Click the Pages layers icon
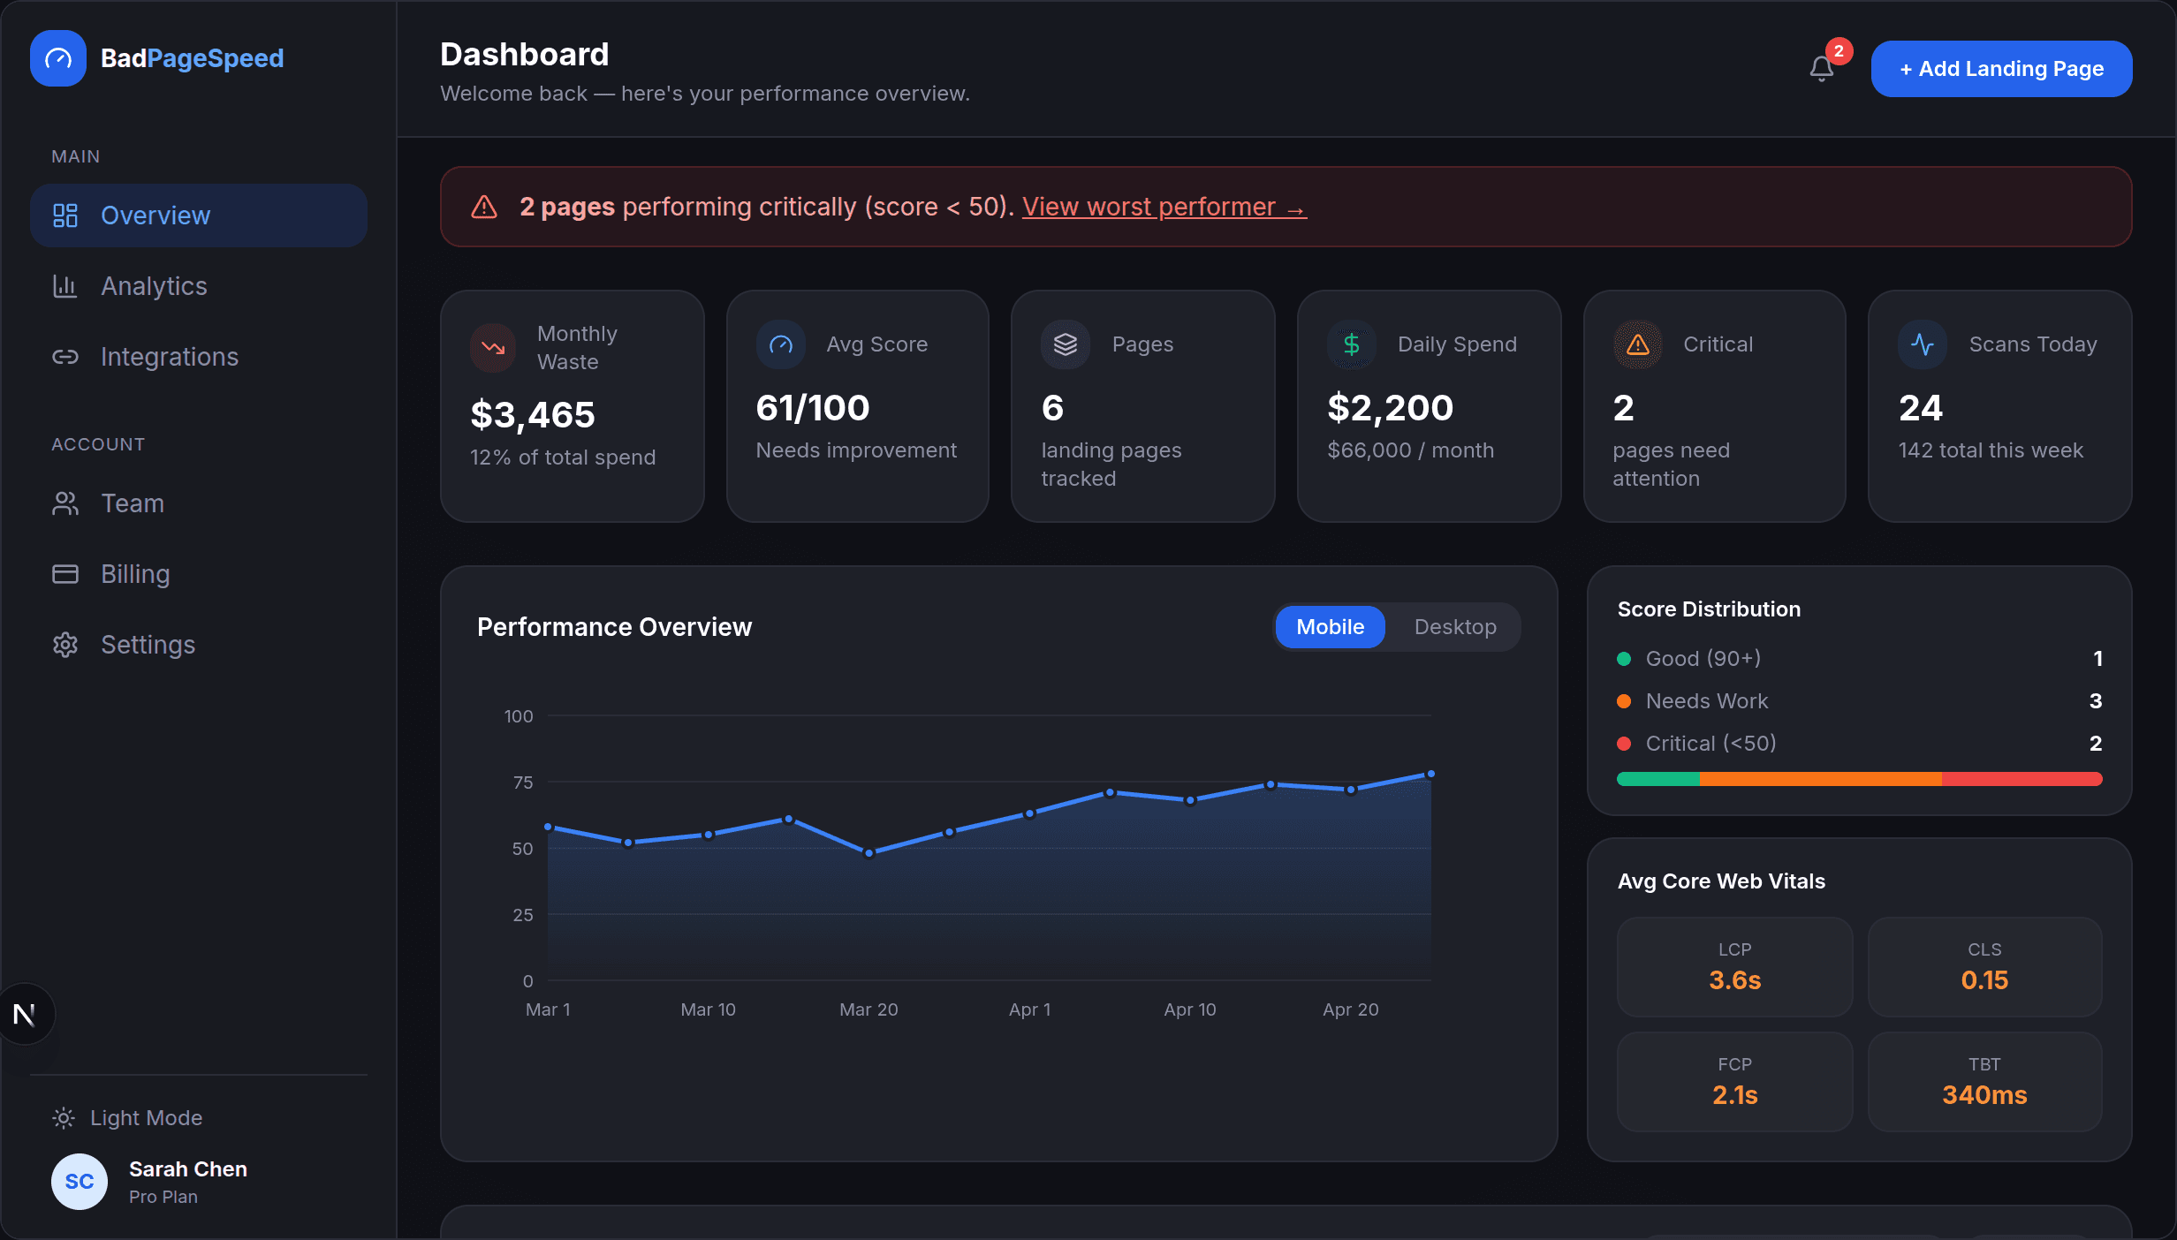Screen dimensions: 2177x1240 coord(1066,344)
